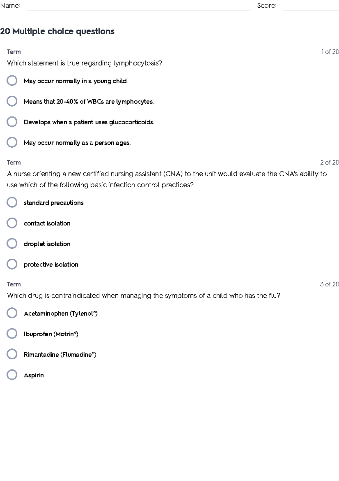Screen dimensions: 339x481
Task: Click the lymphocytosis question text
Action: click(84, 63)
